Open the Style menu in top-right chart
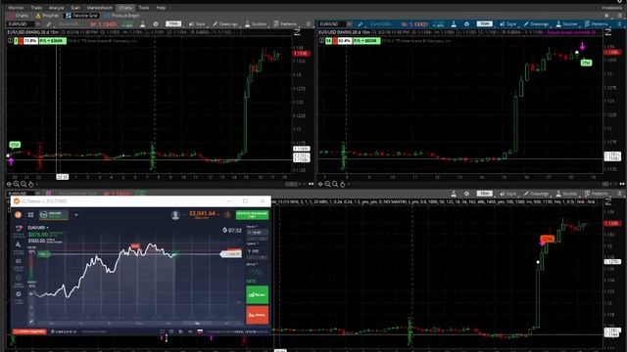Screen dimensions: 627x352 508,23
